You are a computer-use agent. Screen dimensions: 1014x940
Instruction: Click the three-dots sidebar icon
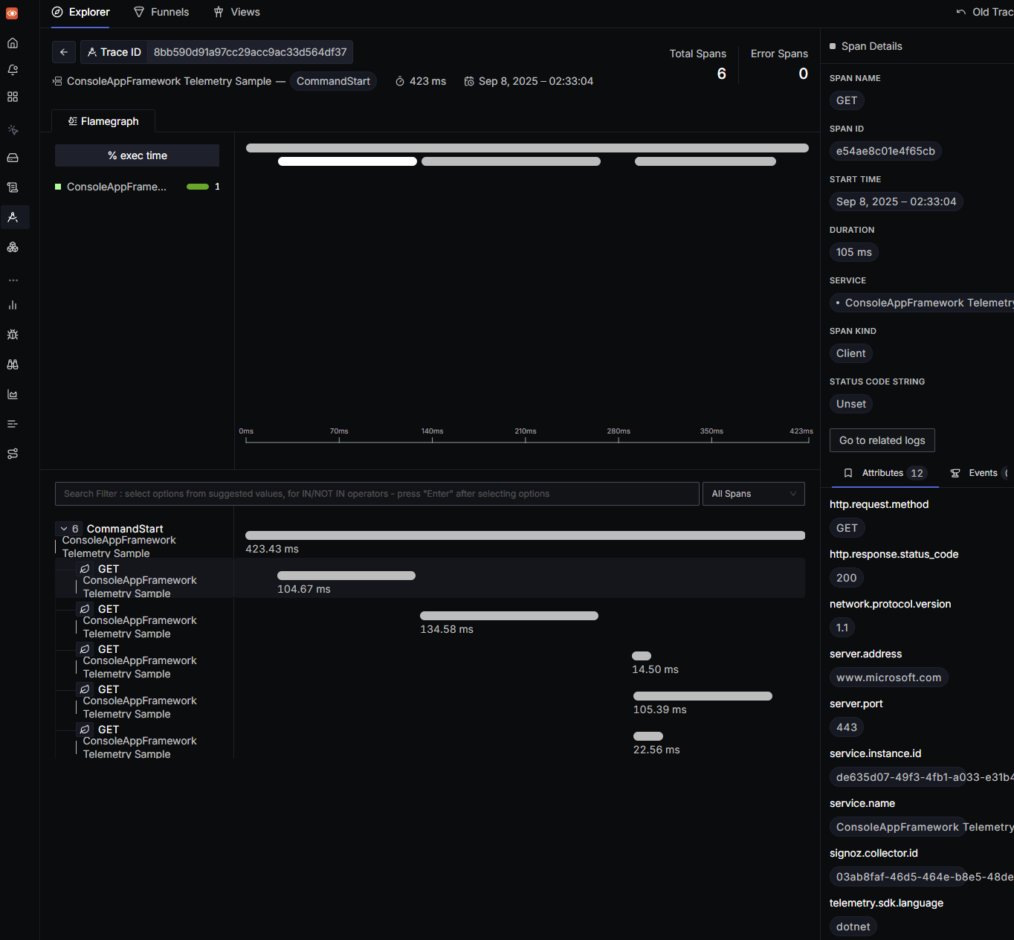tap(13, 280)
